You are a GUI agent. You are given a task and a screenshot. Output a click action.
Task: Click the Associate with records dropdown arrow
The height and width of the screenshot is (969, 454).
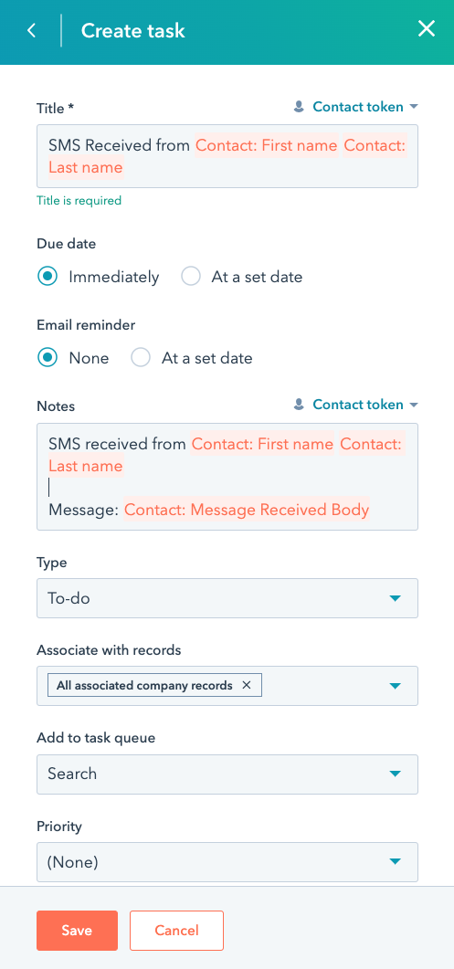[396, 686]
